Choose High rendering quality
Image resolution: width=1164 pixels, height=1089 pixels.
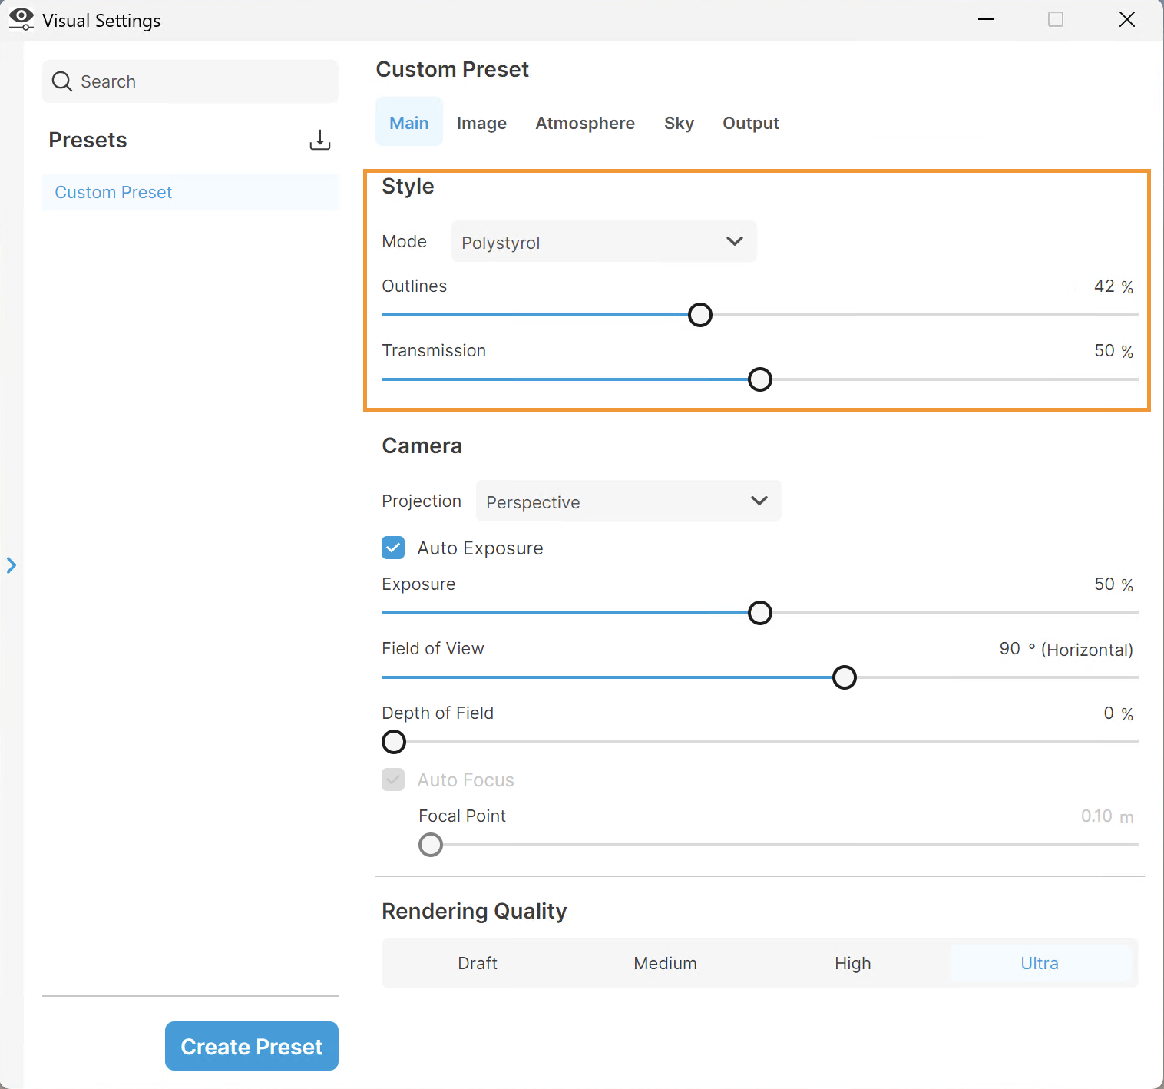[853, 963]
